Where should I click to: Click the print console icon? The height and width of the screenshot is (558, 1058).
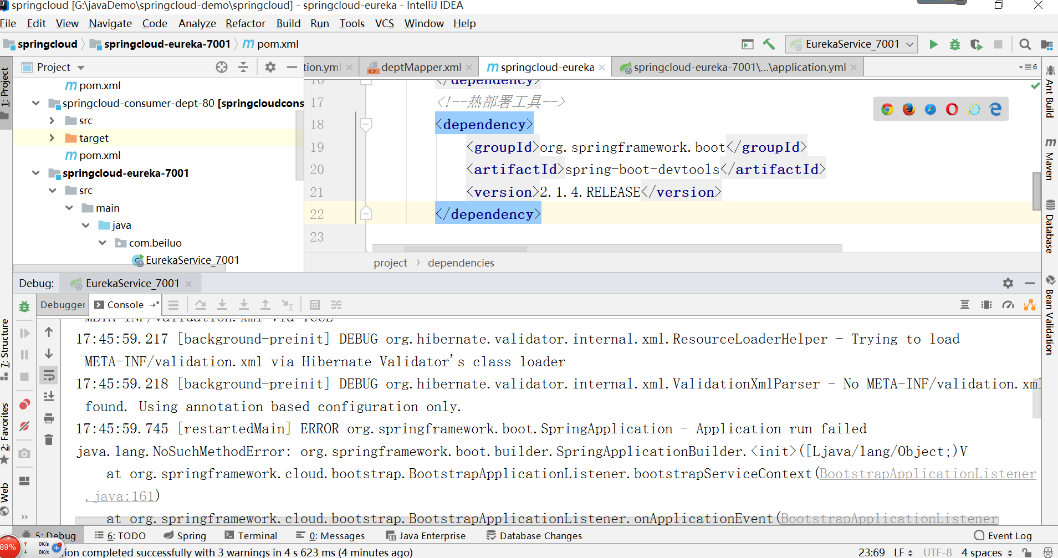click(x=49, y=418)
